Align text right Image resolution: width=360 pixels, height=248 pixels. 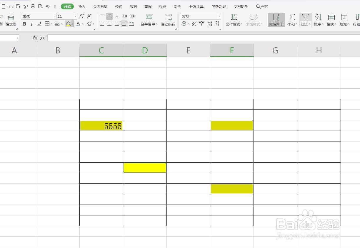117,24
